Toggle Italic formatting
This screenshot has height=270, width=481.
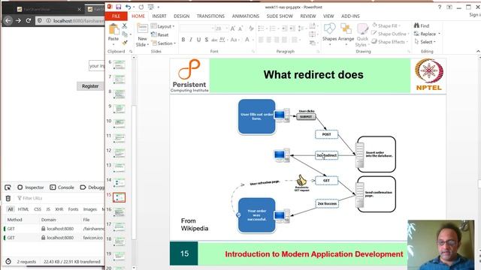click(x=191, y=40)
